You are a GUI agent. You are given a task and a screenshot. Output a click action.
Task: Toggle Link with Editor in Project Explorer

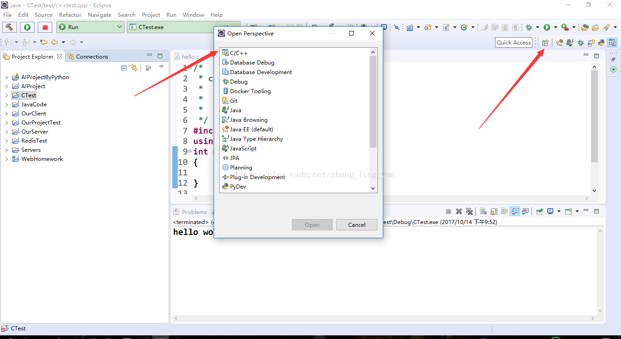coord(134,68)
